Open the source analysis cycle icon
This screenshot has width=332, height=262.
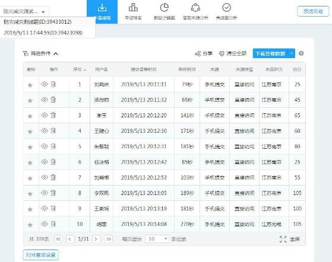(195, 8)
